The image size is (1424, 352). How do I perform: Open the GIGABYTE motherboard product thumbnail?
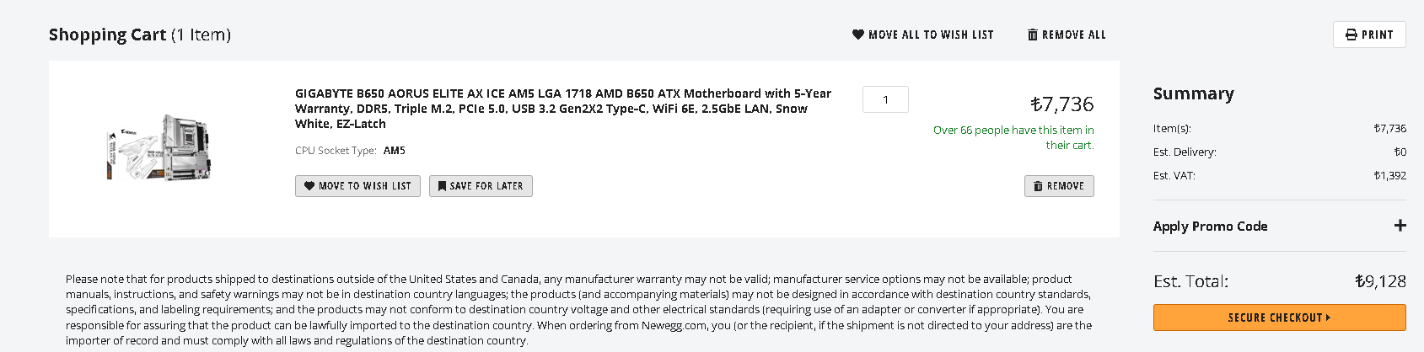tap(159, 148)
